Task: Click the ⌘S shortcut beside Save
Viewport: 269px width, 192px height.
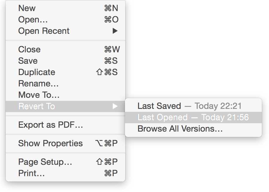Action: (x=111, y=61)
